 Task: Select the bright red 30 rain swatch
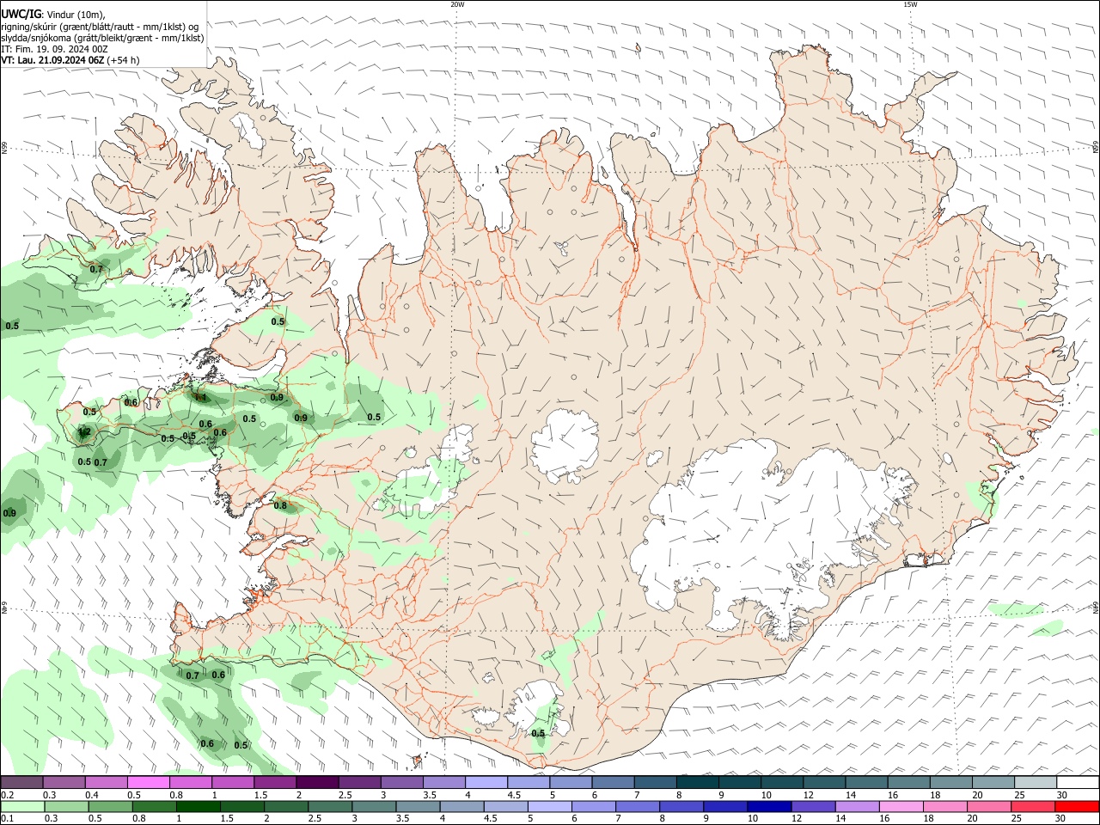point(1077,806)
